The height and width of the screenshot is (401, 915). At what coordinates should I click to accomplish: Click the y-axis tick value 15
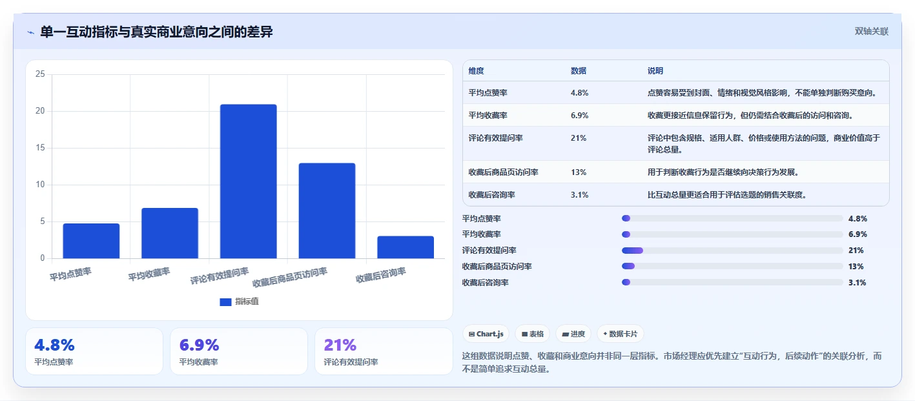pos(40,148)
